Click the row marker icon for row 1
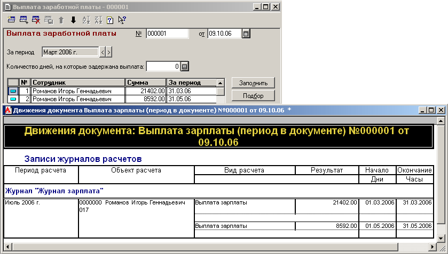This screenshot has width=448, height=254. tap(13, 91)
